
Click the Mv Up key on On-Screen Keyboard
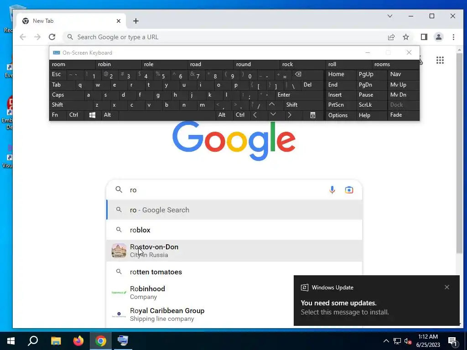[403, 85]
